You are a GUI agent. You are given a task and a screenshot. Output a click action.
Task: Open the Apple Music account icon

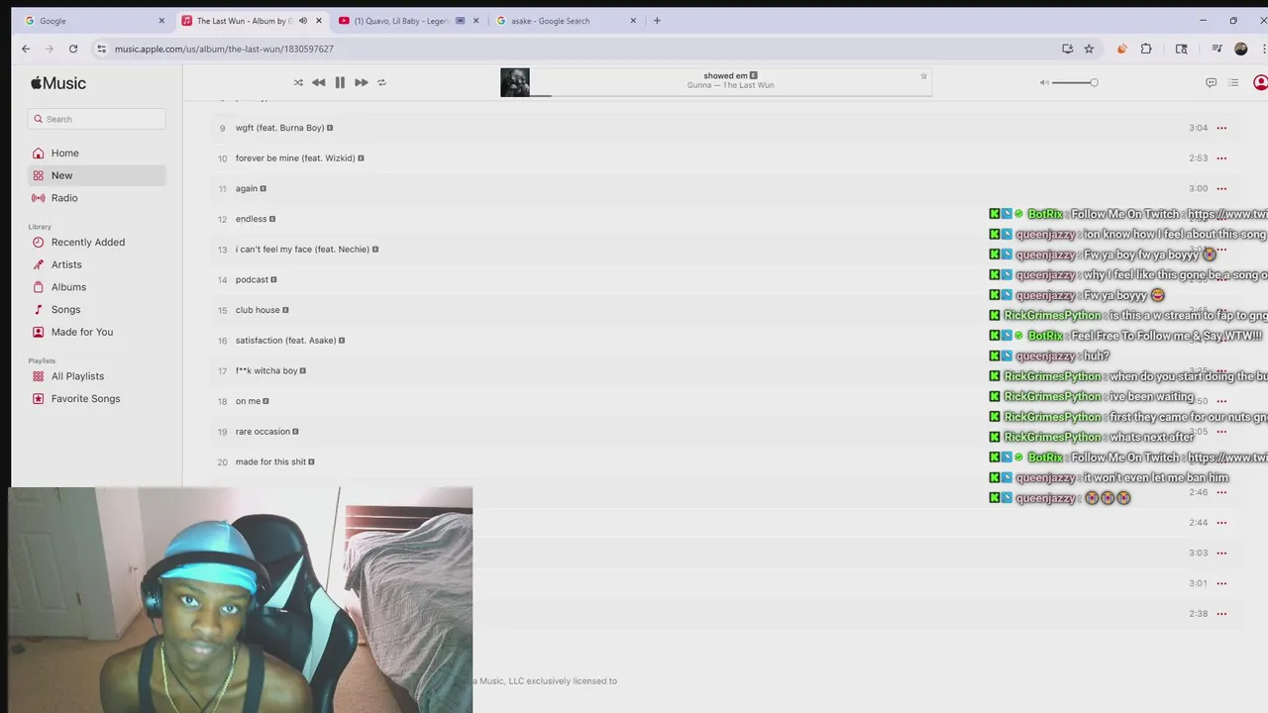click(x=1260, y=82)
